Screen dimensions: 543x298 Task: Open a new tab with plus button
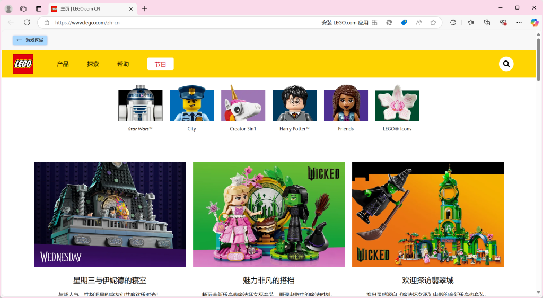coord(144,8)
